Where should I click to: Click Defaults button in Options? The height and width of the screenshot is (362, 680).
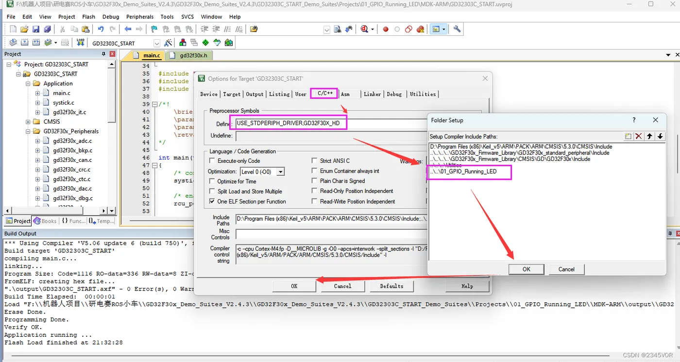point(391,286)
